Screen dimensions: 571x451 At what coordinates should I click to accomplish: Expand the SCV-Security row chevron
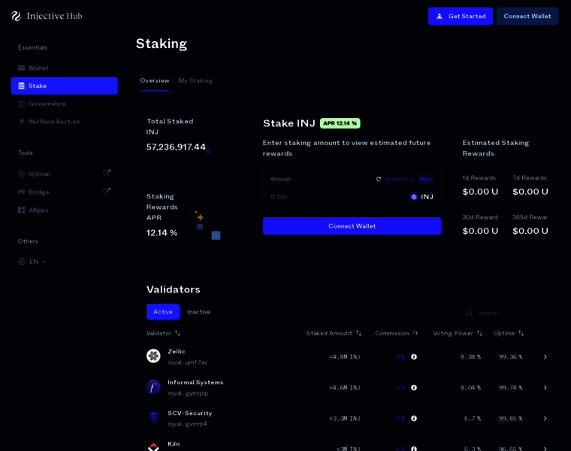pyautogui.click(x=545, y=419)
